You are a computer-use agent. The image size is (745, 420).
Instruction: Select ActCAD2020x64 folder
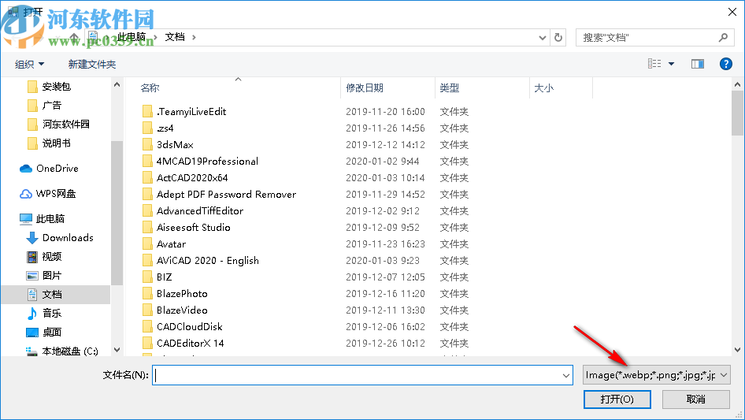(x=192, y=178)
